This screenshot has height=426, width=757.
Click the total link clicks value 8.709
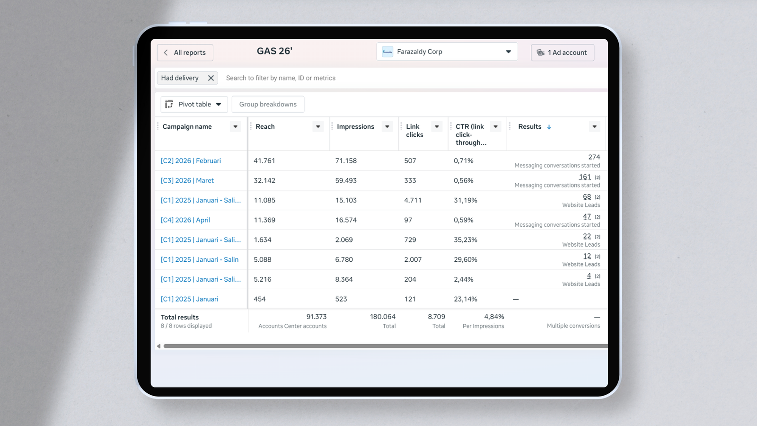tap(437, 317)
